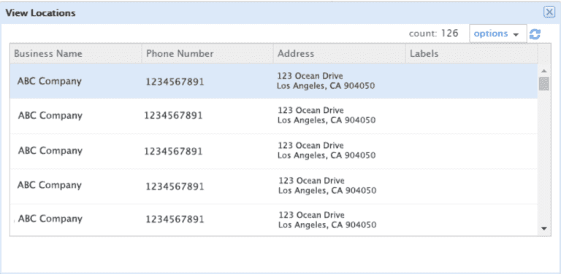Select ABC Company in the second row
Screen dimensions: 561x274
[50, 116]
